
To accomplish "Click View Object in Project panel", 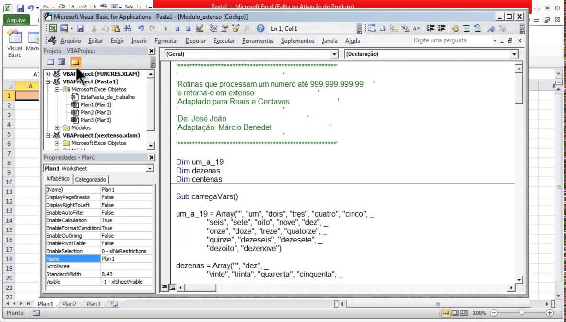I will [61, 62].
